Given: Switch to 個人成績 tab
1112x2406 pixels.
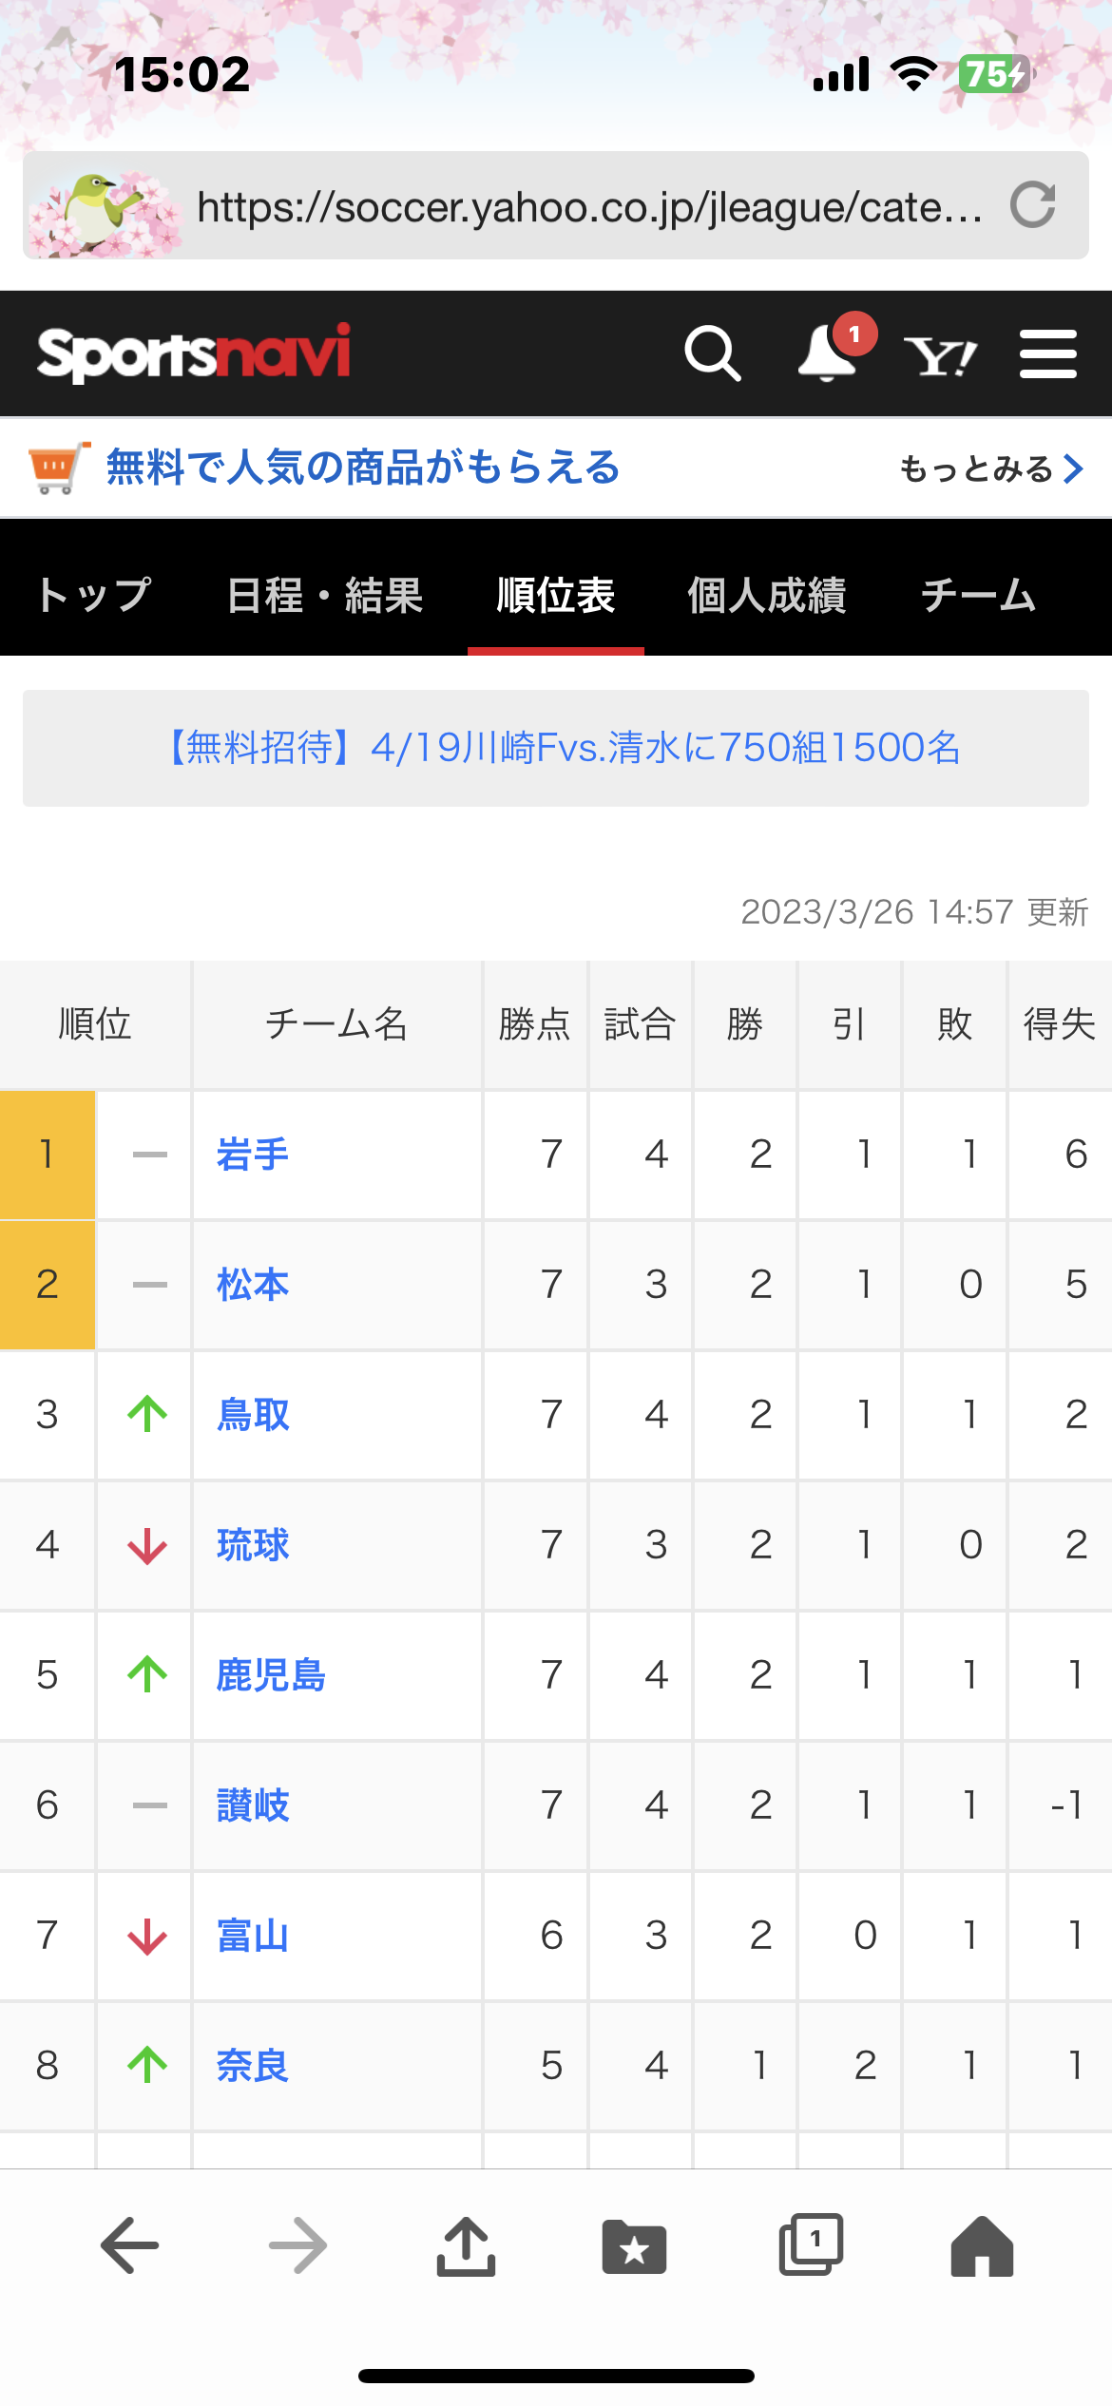Looking at the screenshot, I should [767, 596].
